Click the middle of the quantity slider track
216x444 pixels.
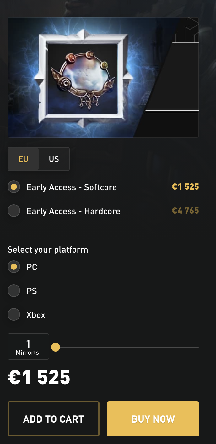127,347
